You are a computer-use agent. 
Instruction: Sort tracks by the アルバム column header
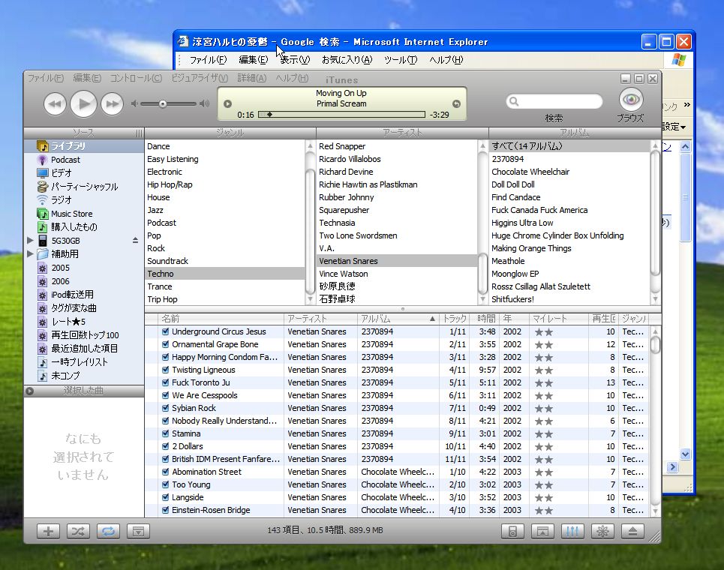(398, 319)
